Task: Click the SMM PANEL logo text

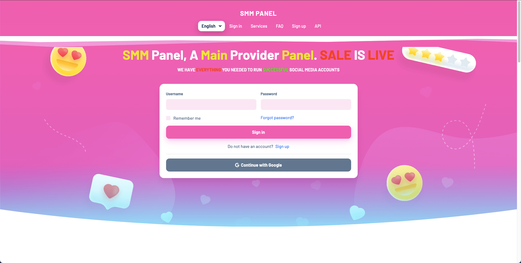Action: (x=258, y=14)
